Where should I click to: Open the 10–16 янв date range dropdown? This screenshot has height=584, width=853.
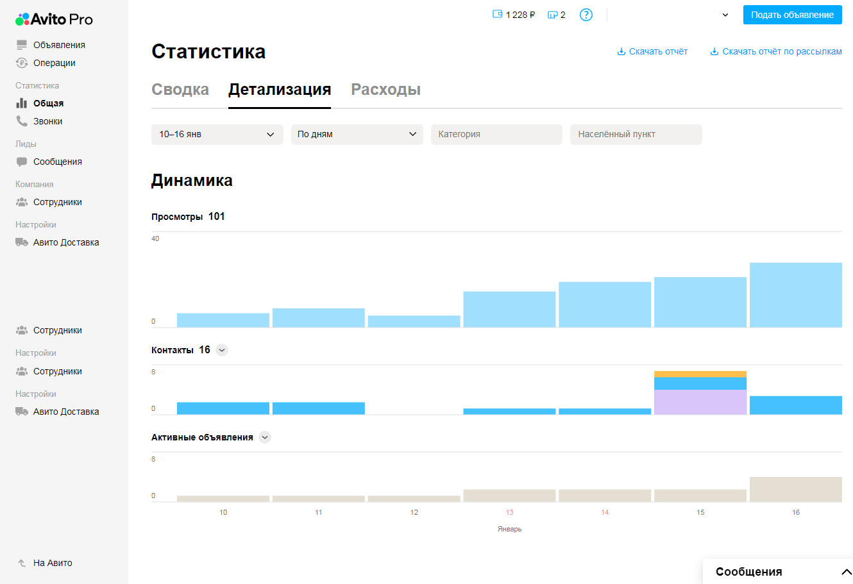tap(217, 134)
